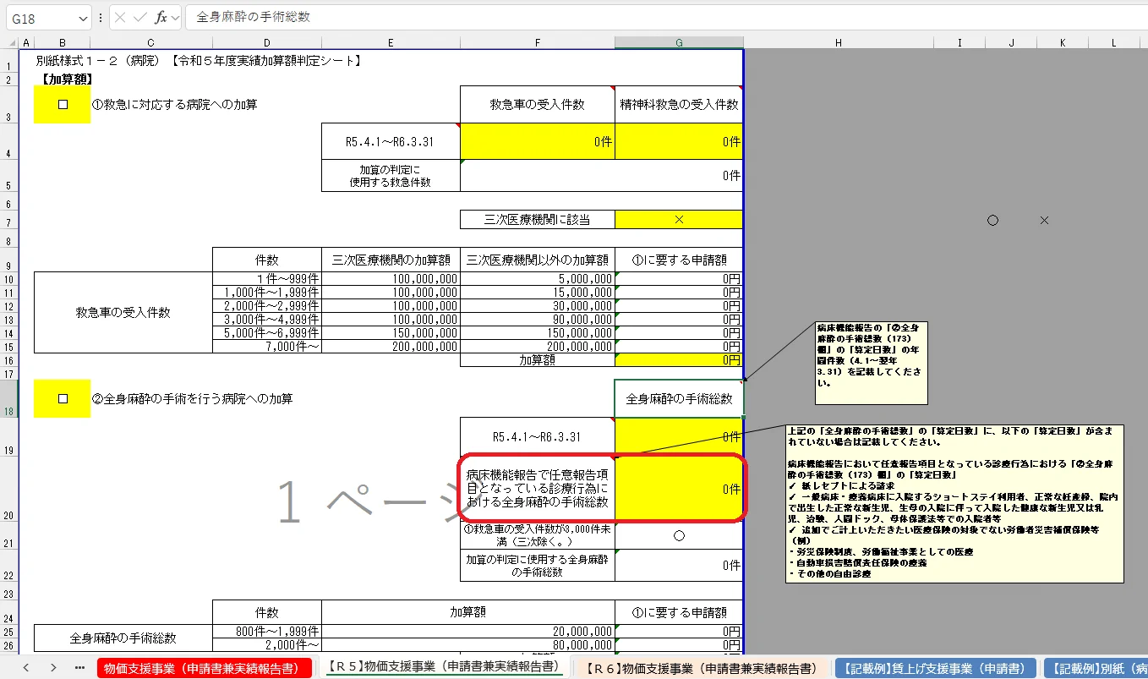
Task: Open the 【記載例】別紙 sheet tab
Action: tap(1095, 668)
